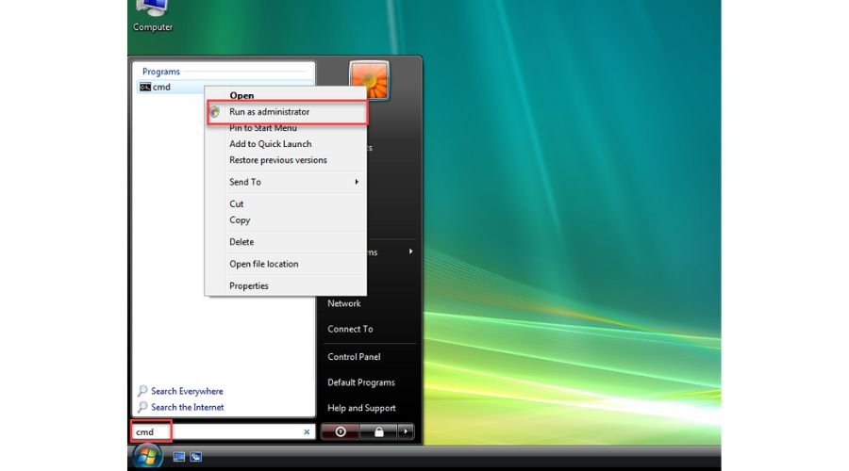
Task: Choose Copy in the context menu
Action: (285, 220)
